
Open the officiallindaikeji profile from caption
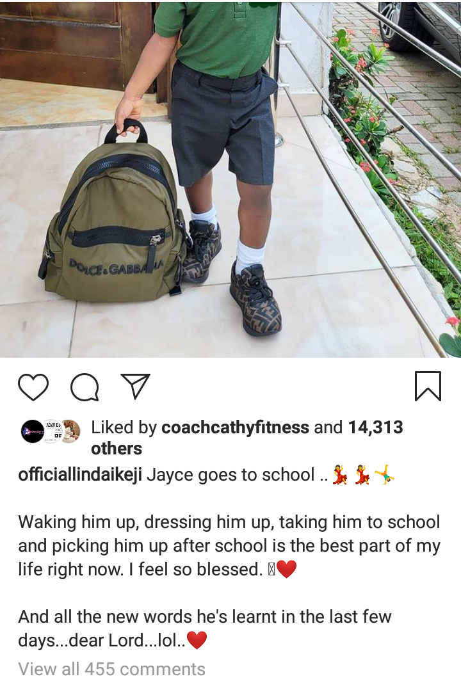pyautogui.click(x=80, y=475)
